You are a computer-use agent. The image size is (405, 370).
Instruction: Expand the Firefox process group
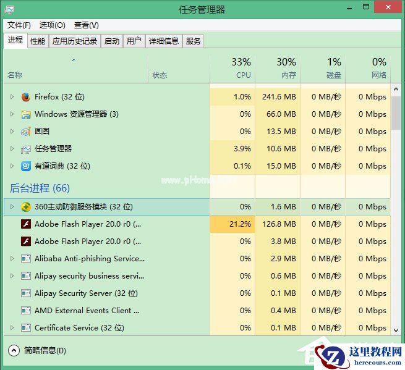point(12,97)
